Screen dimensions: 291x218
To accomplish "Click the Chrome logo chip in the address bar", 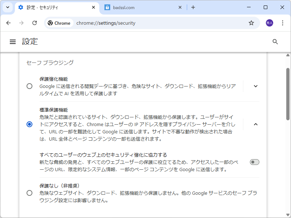I will [x=59, y=23].
